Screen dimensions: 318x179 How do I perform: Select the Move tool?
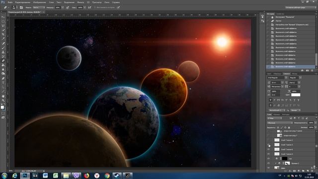[x=3, y=17]
